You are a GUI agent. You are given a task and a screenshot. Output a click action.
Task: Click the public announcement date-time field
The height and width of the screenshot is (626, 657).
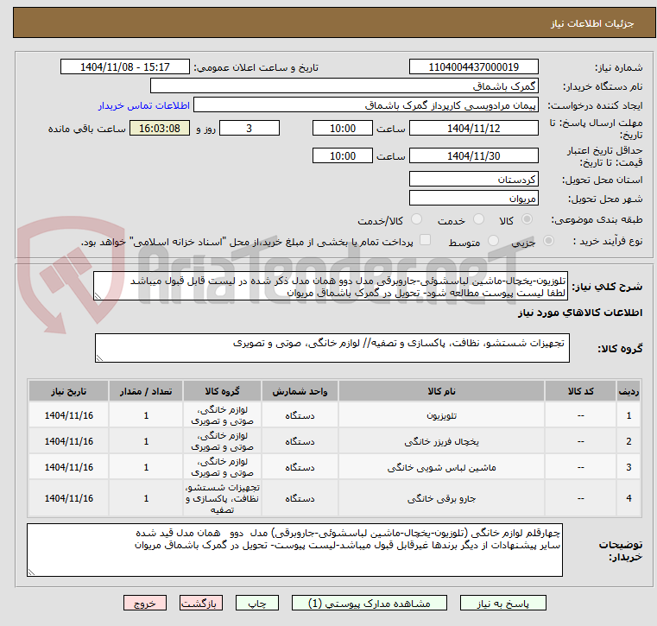point(125,67)
